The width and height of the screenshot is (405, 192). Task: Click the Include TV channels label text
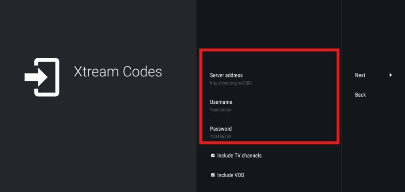(239, 156)
